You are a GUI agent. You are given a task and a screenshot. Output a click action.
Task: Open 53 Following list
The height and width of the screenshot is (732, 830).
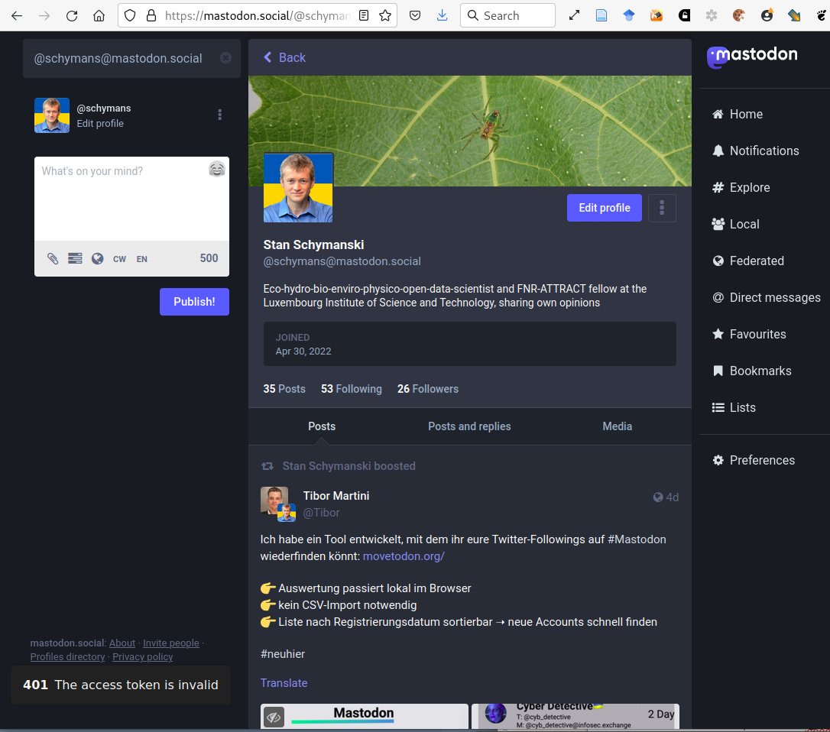tap(351, 388)
